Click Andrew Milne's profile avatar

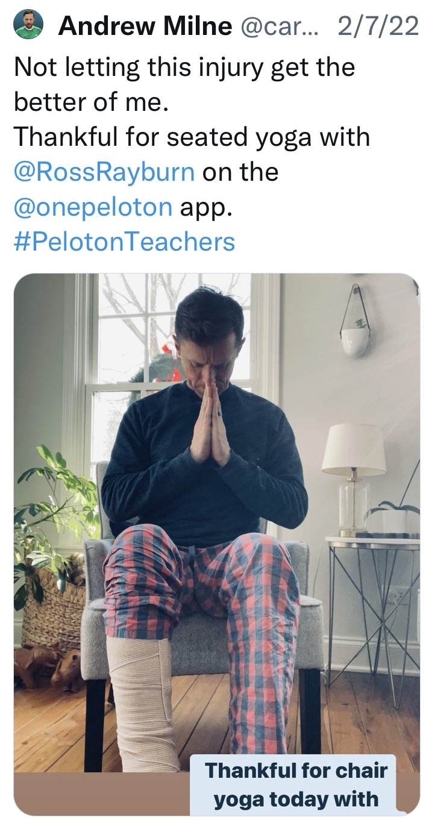(29, 25)
